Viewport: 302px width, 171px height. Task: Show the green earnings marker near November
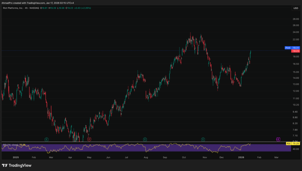tap(203, 139)
